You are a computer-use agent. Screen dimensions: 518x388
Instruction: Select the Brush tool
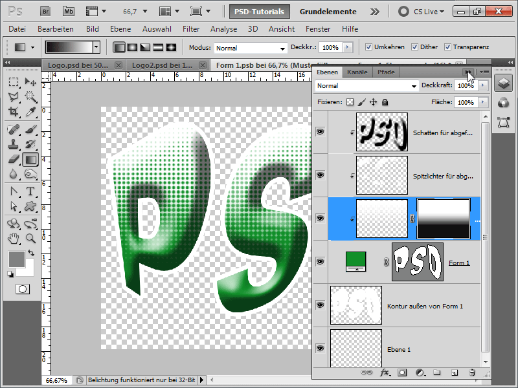coord(30,129)
